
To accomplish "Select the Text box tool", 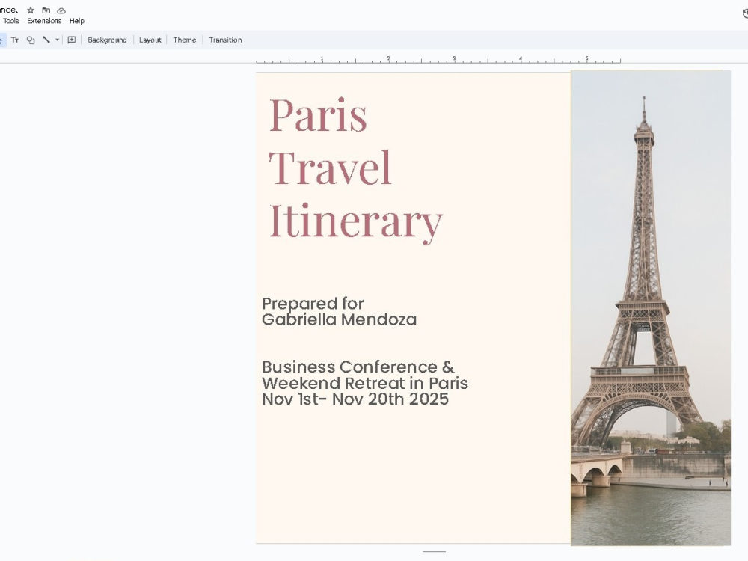I will click(x=15, y=40).
